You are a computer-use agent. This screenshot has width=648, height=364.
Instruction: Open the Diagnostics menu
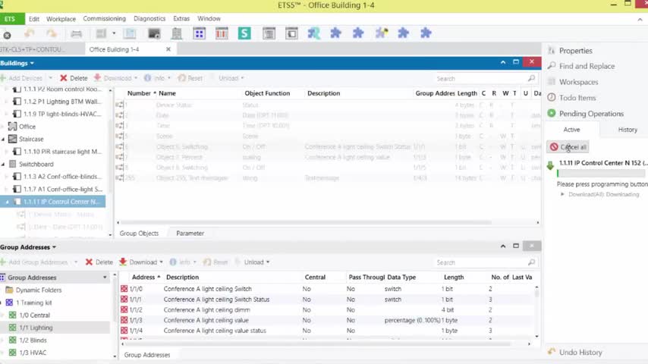149,19
